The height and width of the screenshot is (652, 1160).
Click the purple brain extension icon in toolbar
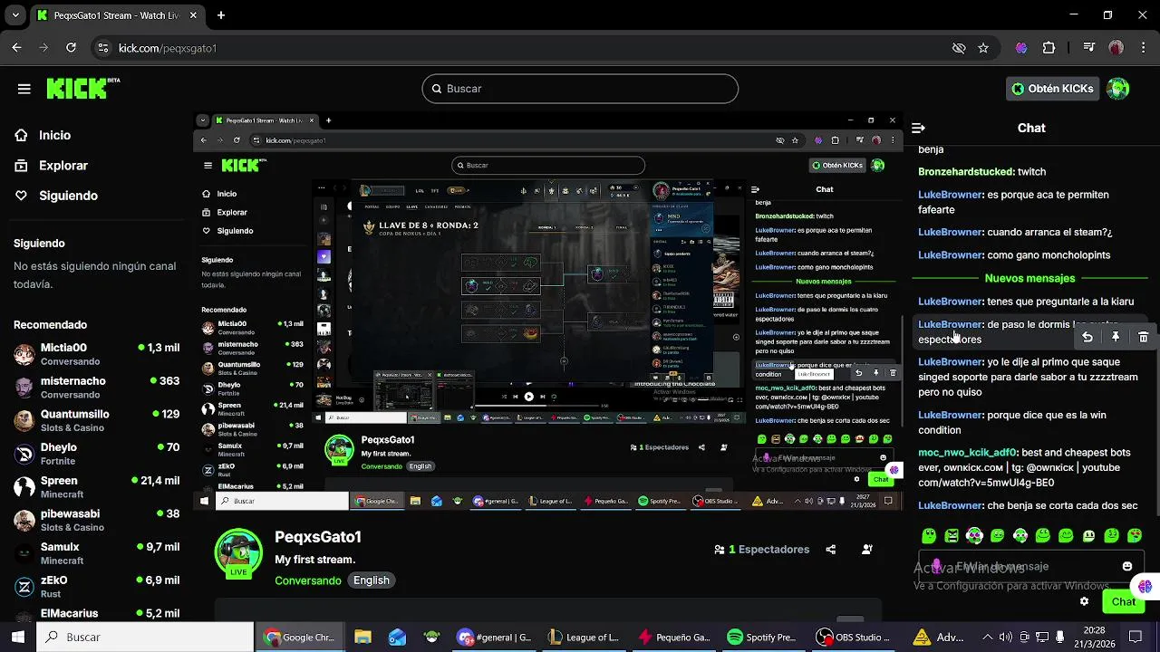(x=1021, y=48)
